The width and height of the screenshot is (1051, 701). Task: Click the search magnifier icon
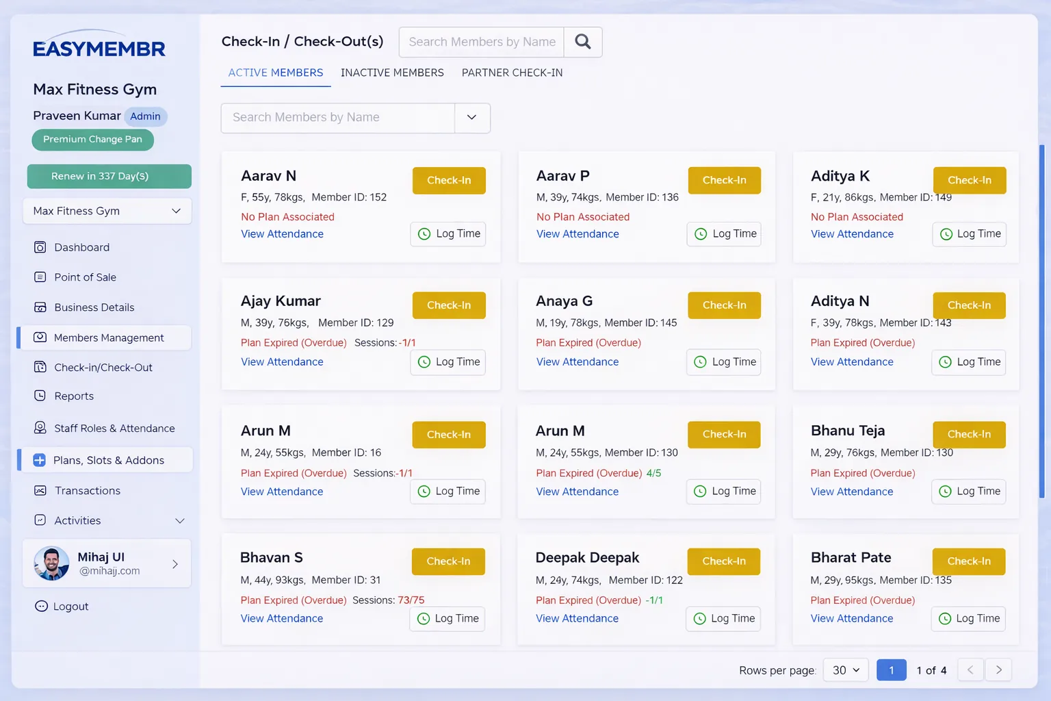coord(582,42)
